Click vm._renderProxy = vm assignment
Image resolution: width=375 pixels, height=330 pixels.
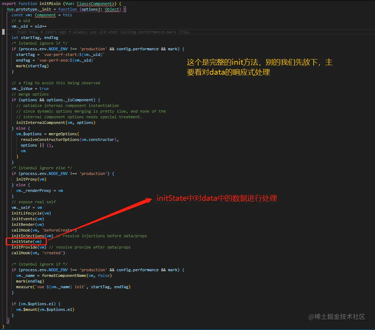(x=39, y=190)
